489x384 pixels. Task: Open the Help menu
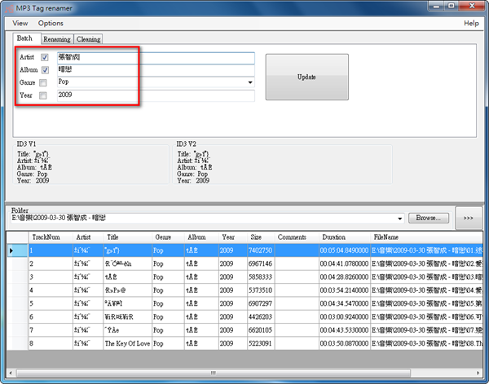(471, 24)
